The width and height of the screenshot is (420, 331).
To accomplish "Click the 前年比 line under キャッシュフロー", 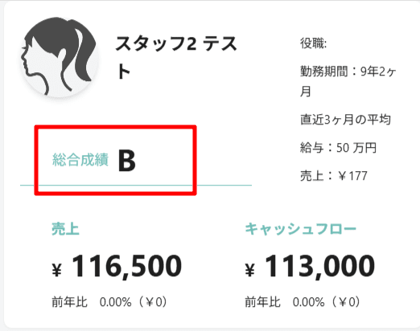I will pyautogui.click(x=303, y=302).
